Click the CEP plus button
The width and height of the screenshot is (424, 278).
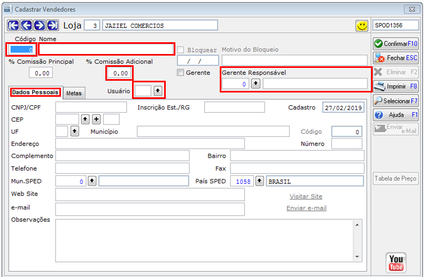[96, 119]
